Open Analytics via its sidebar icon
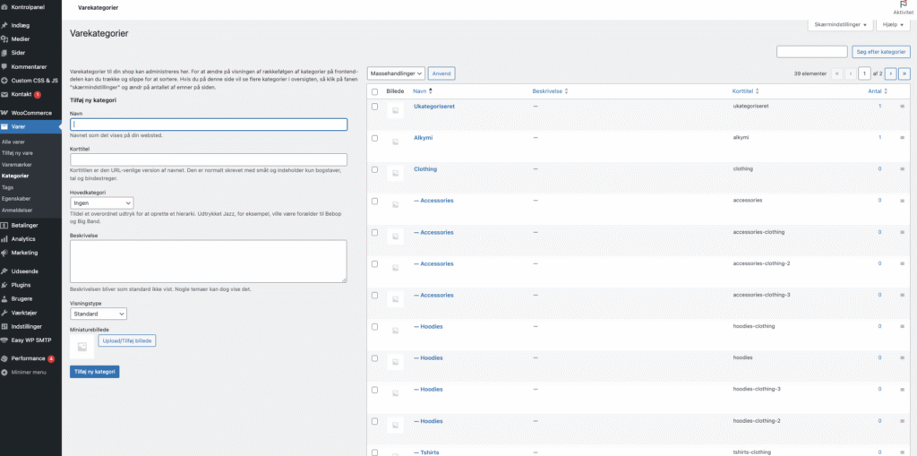 (x=5, y=239)
